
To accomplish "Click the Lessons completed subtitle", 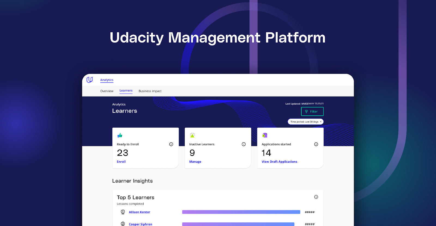I will [130, 204].
